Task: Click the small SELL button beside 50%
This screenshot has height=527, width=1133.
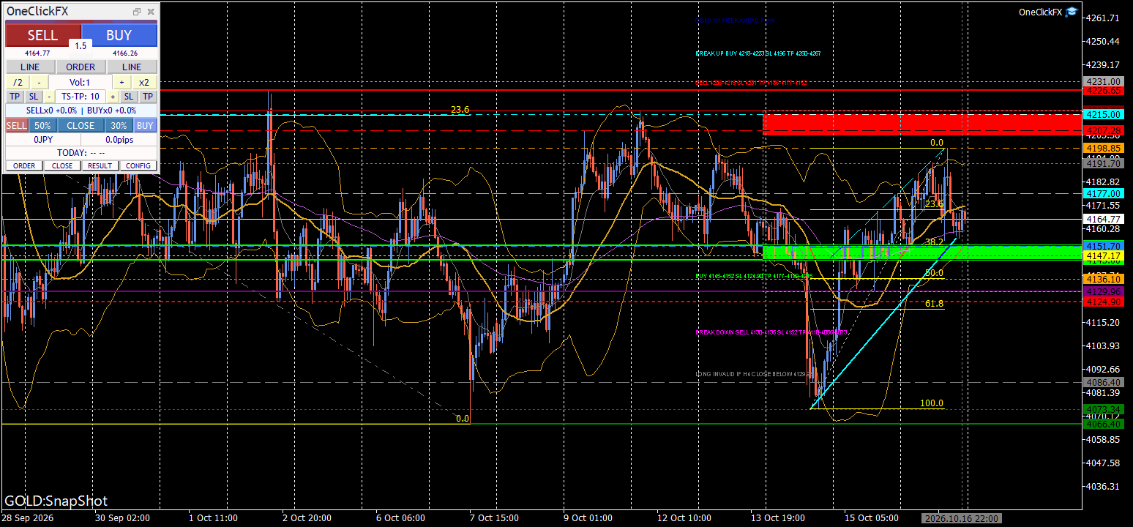Action: pyautogui.click(x=17, y=125)
